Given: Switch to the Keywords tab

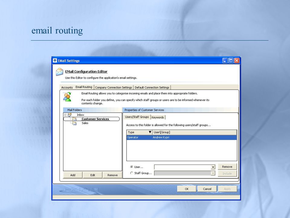Looking at the screenshot, I should point(158,117).
